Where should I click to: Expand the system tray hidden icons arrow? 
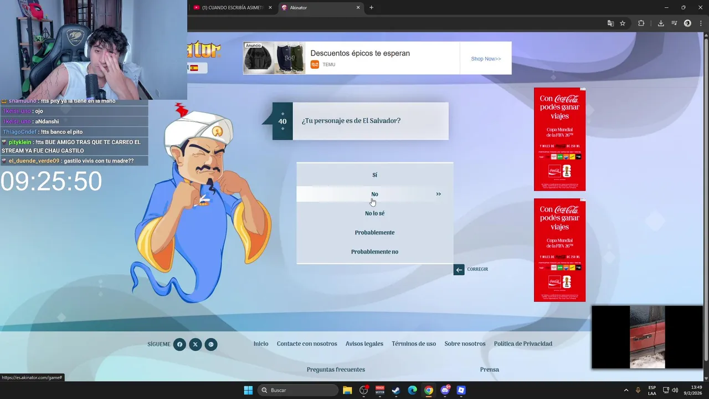(x=626, y=390)
